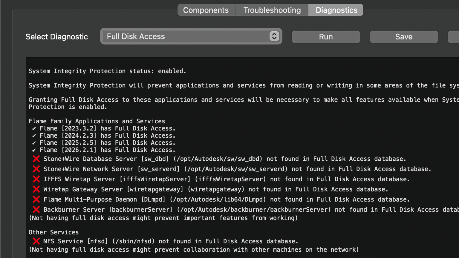Click the checkmark next to Flame 2026.2.1
This screenshot has width=459, height=258.
click(x=34, y=150)
